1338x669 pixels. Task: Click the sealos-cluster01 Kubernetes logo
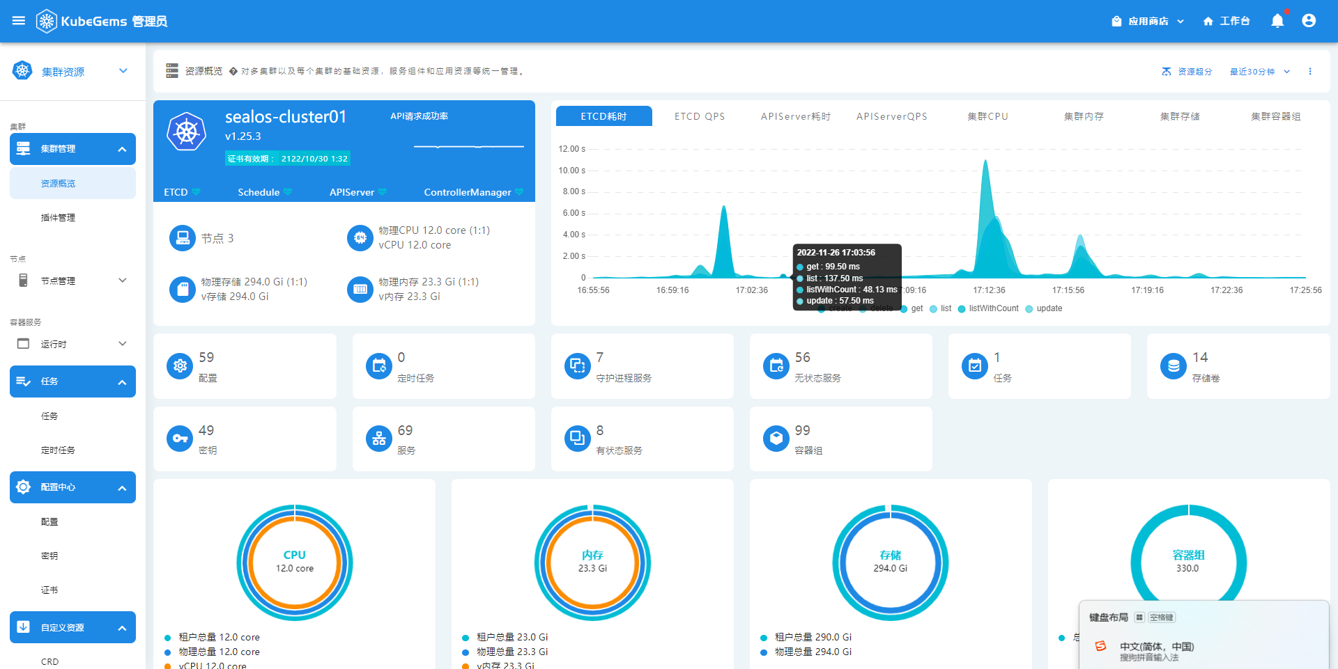click(187, 132)
